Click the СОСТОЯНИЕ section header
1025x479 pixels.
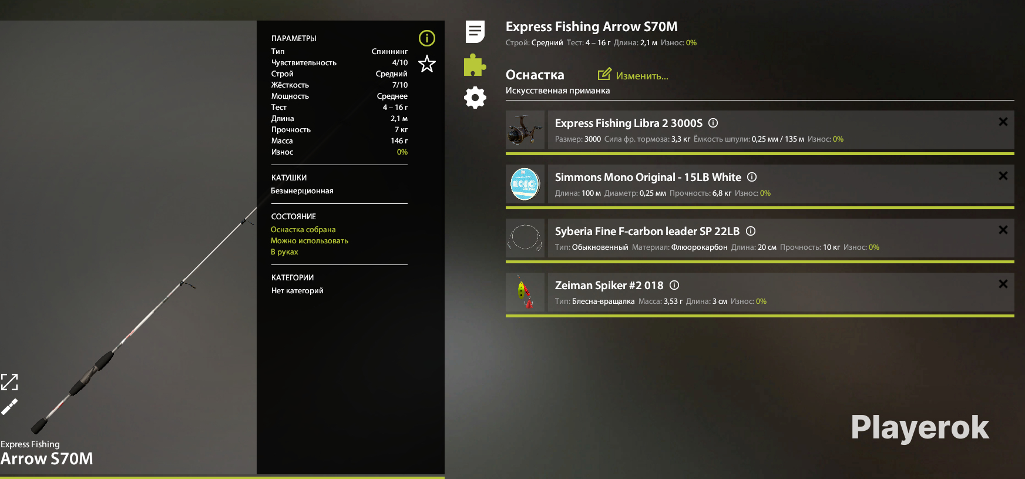click(x=294, y=216)
